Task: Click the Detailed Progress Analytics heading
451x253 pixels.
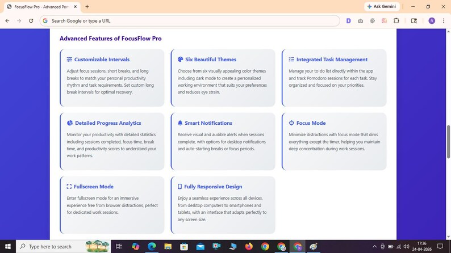Action: pos(108,123)
